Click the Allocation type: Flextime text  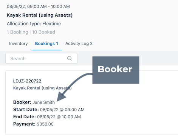click(34, 24)
